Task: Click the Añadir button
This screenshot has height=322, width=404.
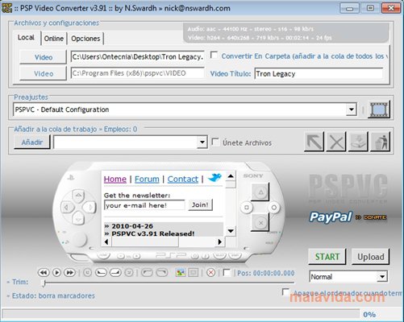Action: [32, 142]
